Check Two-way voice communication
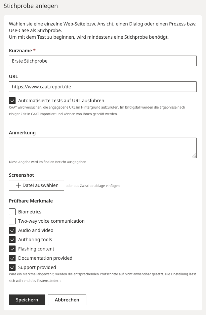The height and width of the screenshot is (315, 206). [12, 221]
